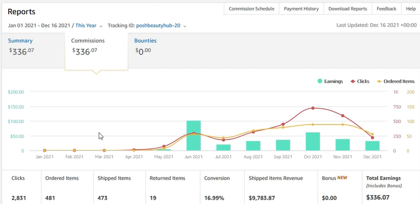Screen dimensions: 420x204
Task: Select the Dec 2021 ordered items point
Action: click(373, 134)
